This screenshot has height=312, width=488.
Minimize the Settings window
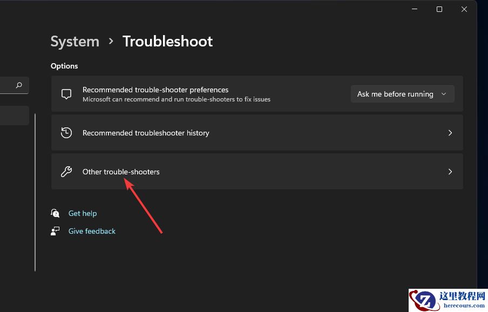click(415, 9)
